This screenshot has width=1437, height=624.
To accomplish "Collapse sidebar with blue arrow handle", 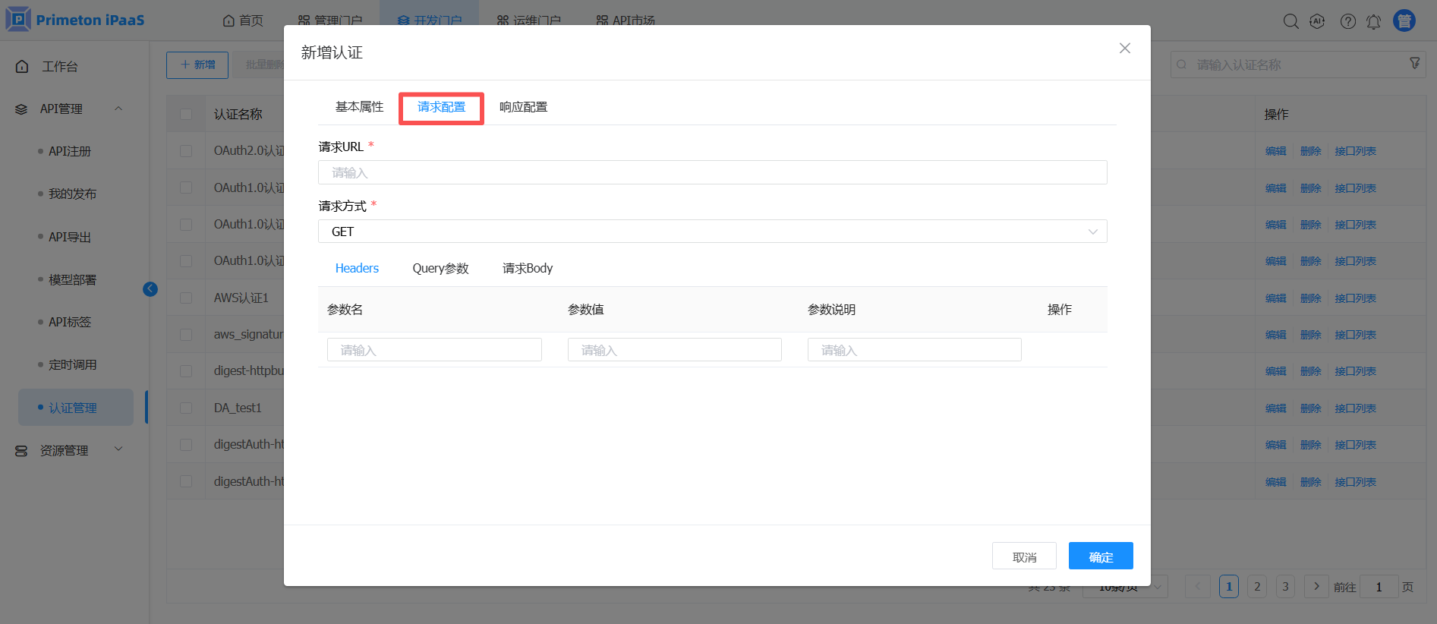I will pos(150,288).
